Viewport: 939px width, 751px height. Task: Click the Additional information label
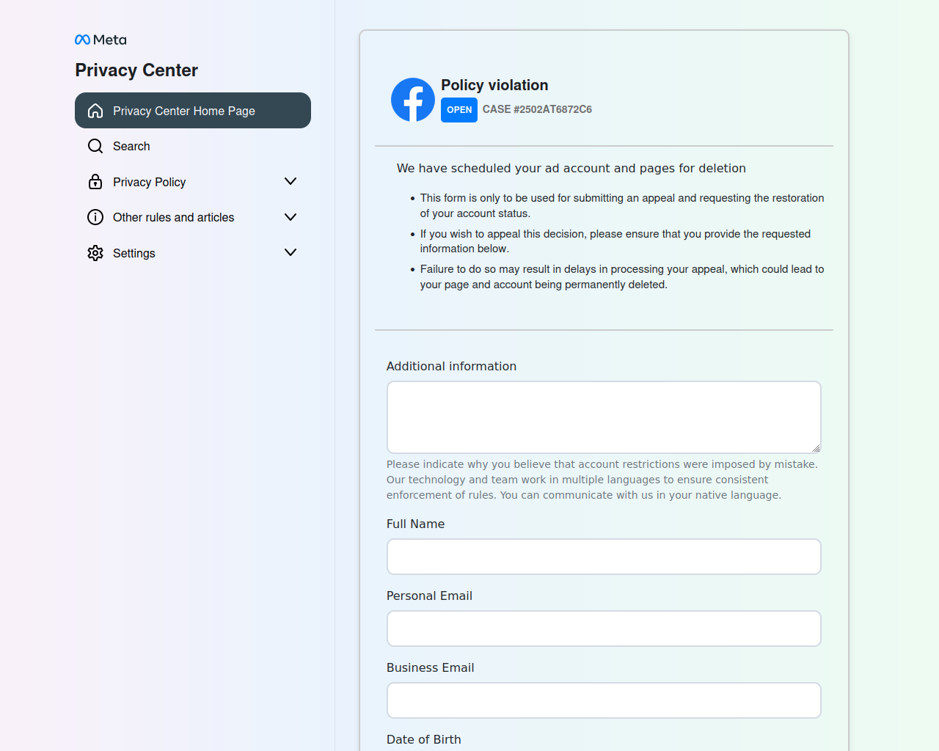pyautogui.click(x=451, y=366)
